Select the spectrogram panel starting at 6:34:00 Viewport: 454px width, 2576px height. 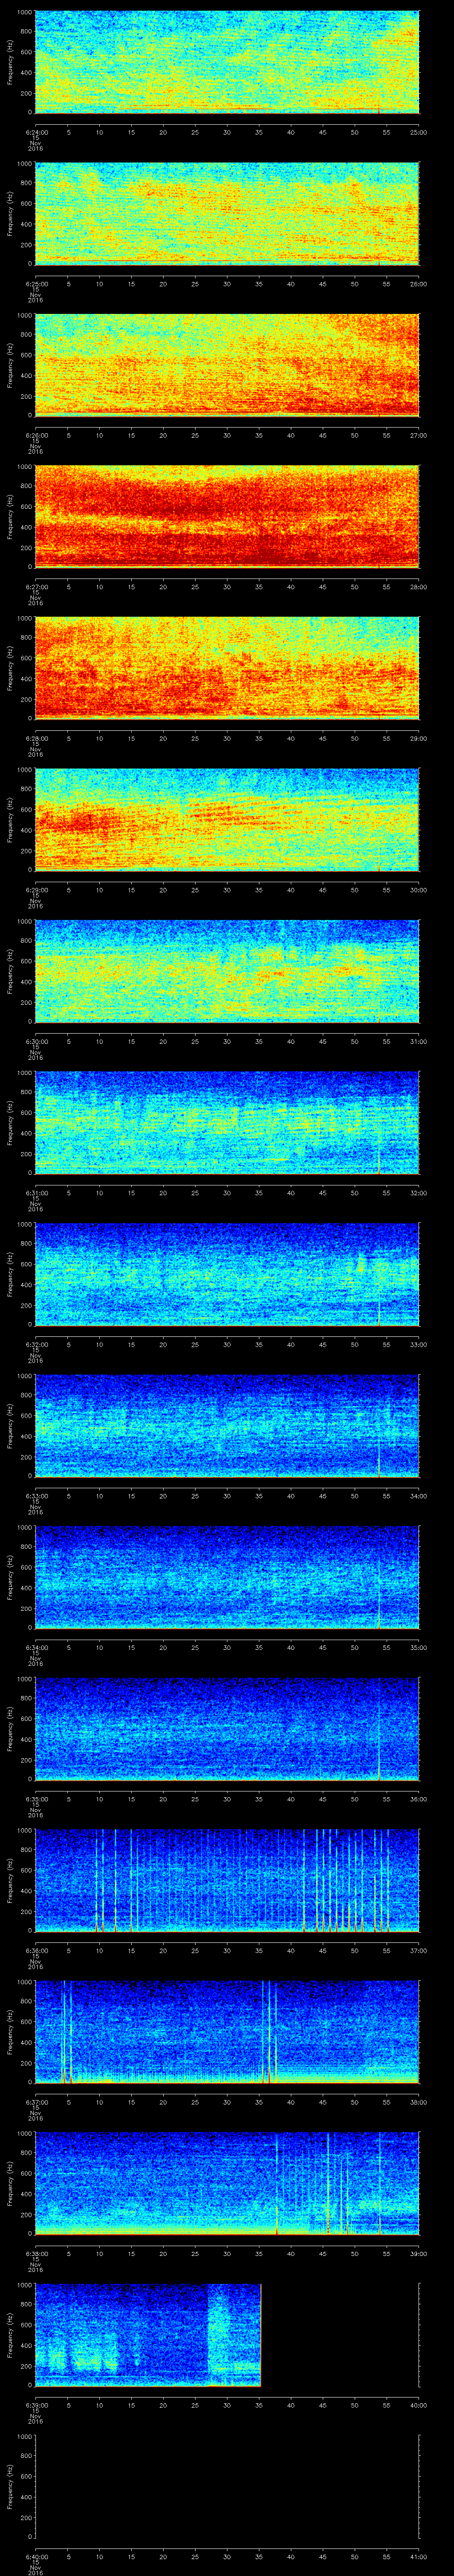(227, 1577)
